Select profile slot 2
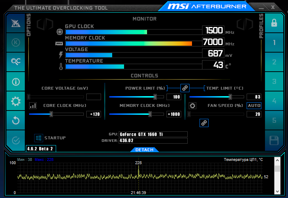Screen dimensions: 288x198 pyautogui.click(x=274, y=62)
